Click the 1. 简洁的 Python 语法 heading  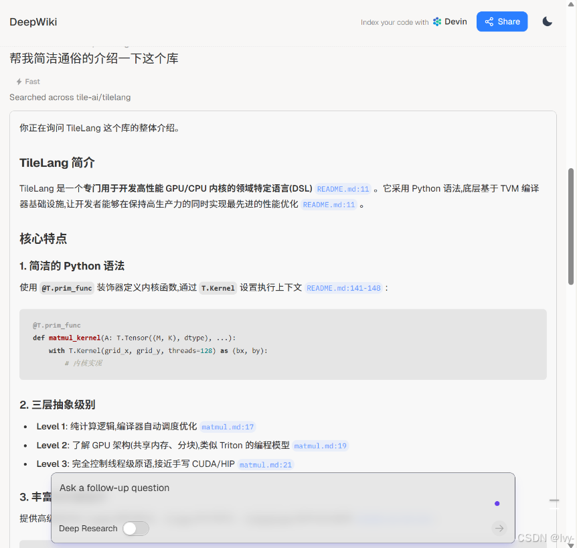[72, 266]
